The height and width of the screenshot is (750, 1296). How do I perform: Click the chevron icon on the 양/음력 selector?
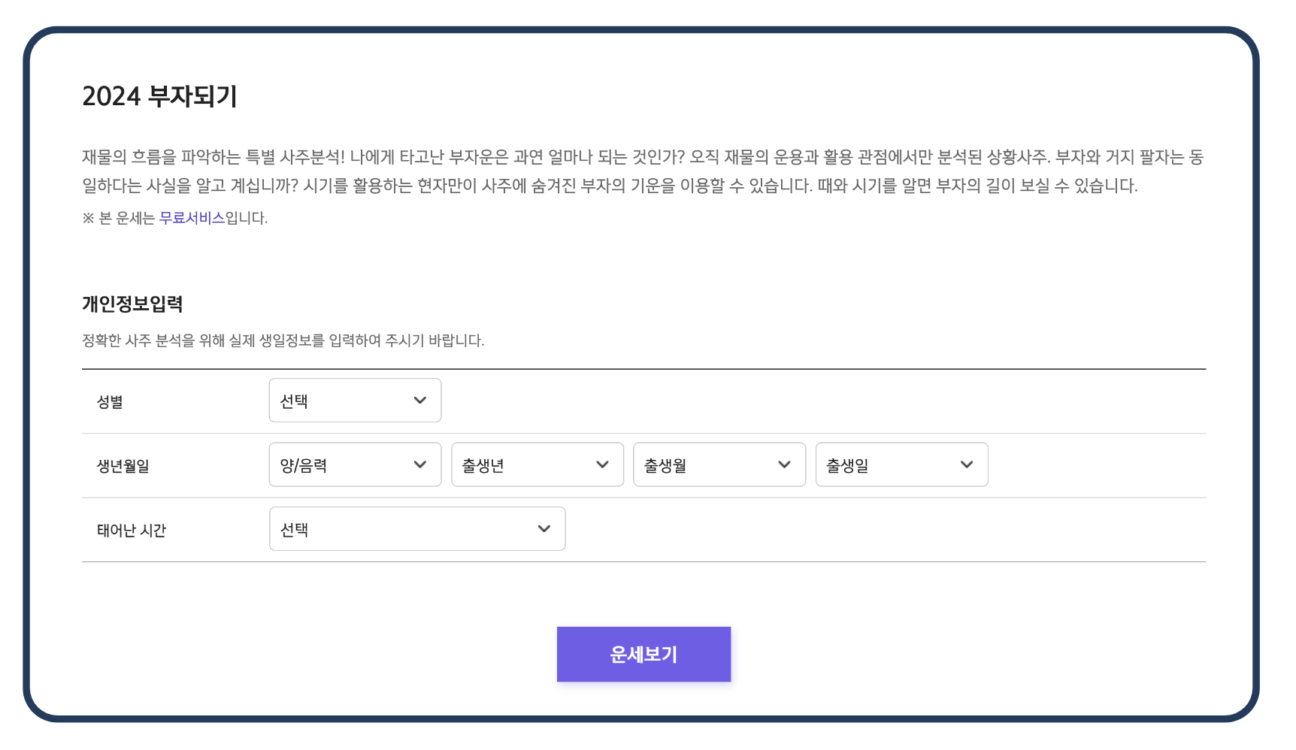[x=420, y=464]
